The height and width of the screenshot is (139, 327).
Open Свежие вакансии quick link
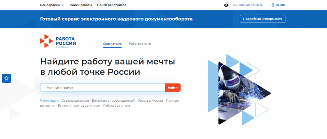tap(75, 101)
